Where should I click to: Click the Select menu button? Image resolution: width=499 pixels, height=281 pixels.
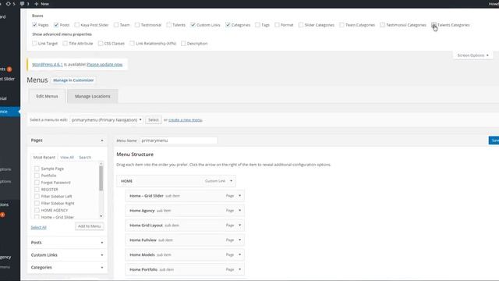(x=154, y=119)
